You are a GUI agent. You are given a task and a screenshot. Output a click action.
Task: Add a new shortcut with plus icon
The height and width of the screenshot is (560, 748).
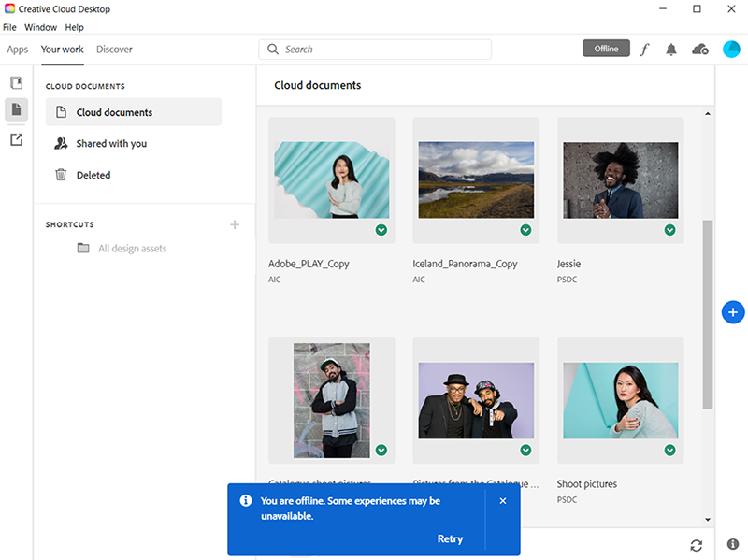pos(235,224)
